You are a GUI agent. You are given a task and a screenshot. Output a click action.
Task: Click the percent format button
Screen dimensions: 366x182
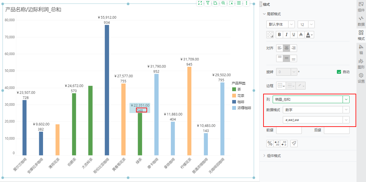(x=270, y=143)
